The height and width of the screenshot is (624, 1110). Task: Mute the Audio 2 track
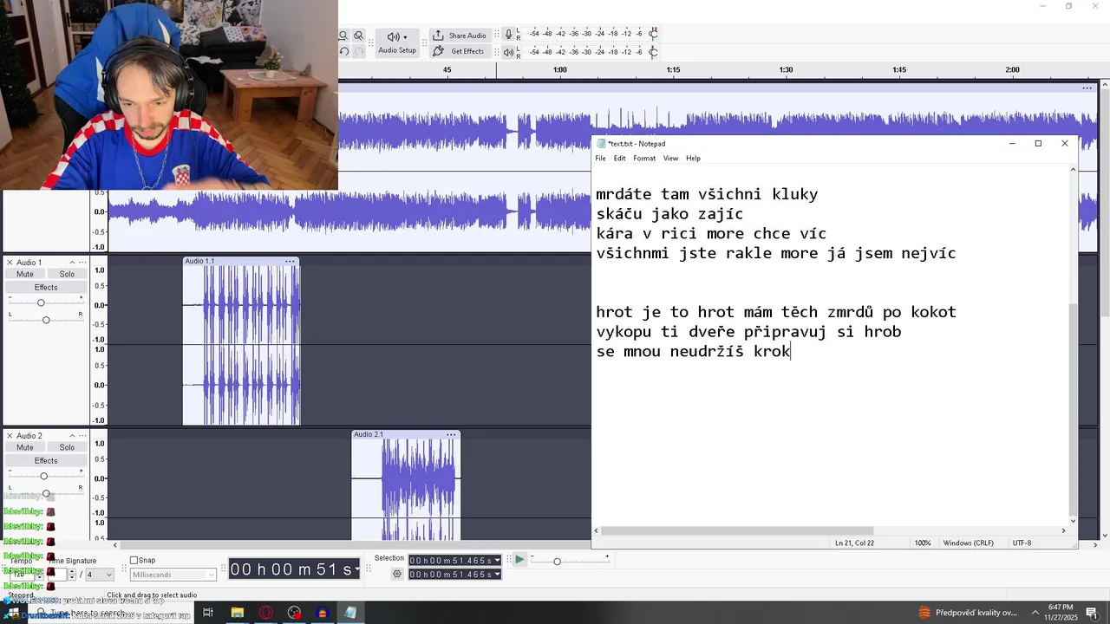(25, 447)
